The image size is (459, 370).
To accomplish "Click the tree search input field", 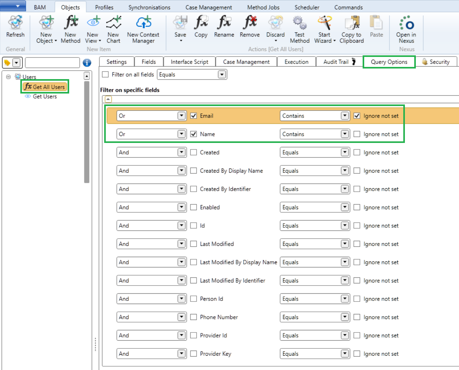I will (52, 63).
